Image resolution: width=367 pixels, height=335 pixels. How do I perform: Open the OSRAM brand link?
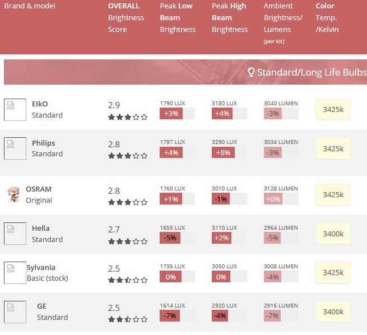(39, 189)
